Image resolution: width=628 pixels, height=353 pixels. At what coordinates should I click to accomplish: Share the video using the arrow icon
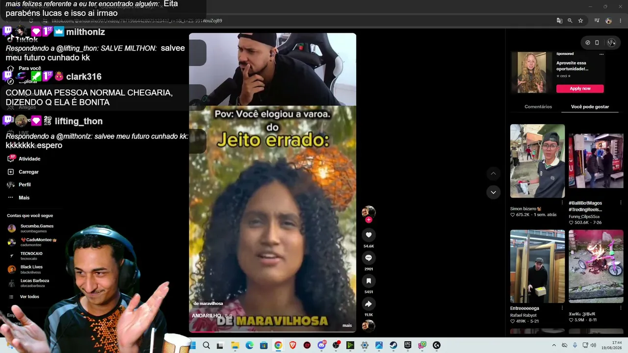click(368, 304)
